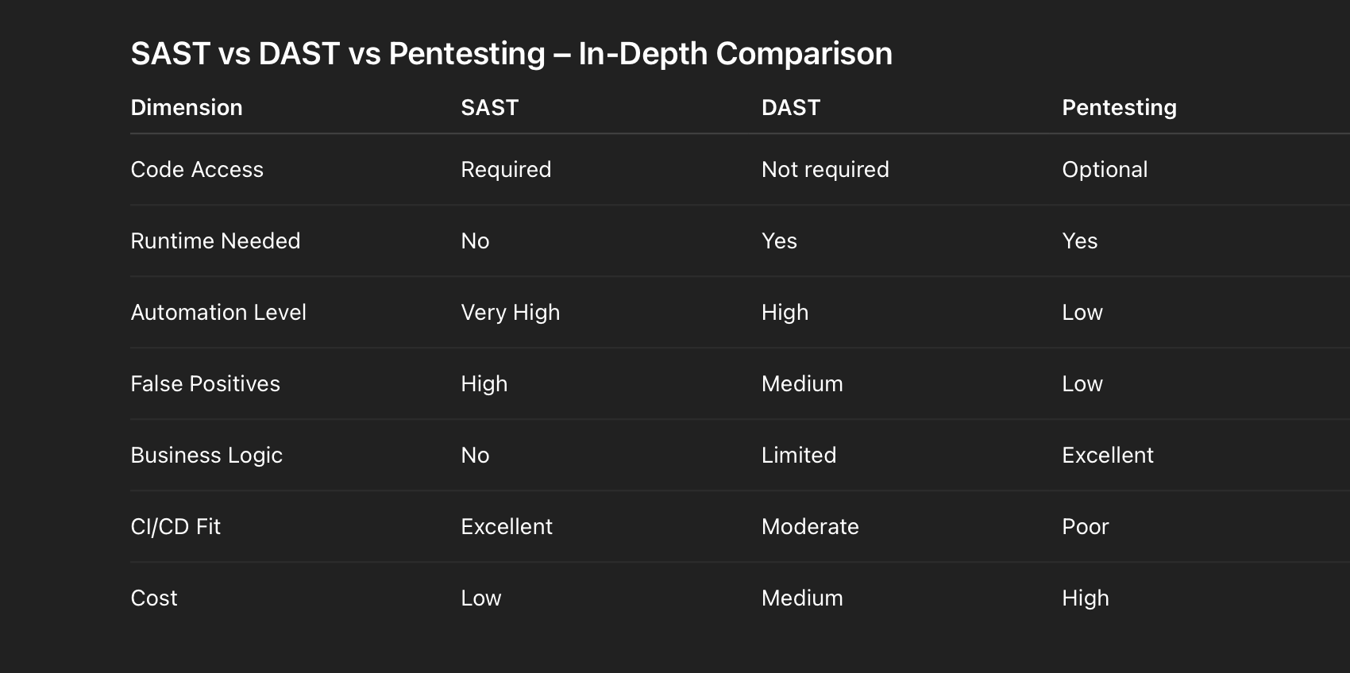Viewport: 1350px width, 673px height.
Task: Click the Code Access row label
Action: pyautogui.click(x=197, y=170)
